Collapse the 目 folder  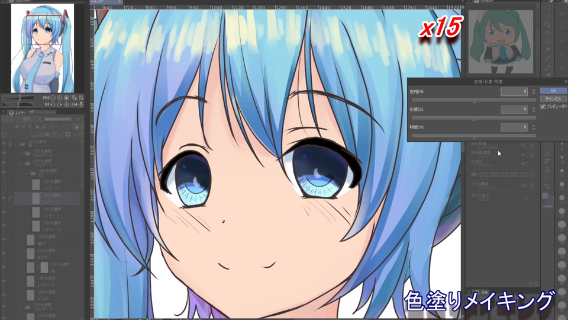tap(26, 173)
